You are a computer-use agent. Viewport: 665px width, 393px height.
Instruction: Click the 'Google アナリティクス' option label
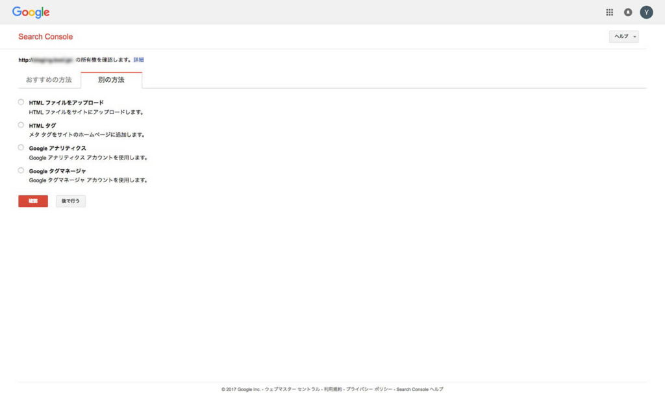(x=58, y=149)
